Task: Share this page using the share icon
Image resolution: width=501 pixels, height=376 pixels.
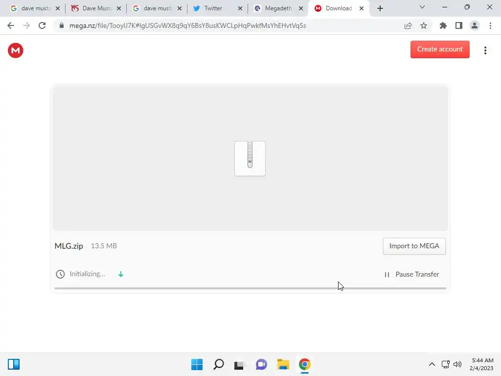Action: click(408, 25)
